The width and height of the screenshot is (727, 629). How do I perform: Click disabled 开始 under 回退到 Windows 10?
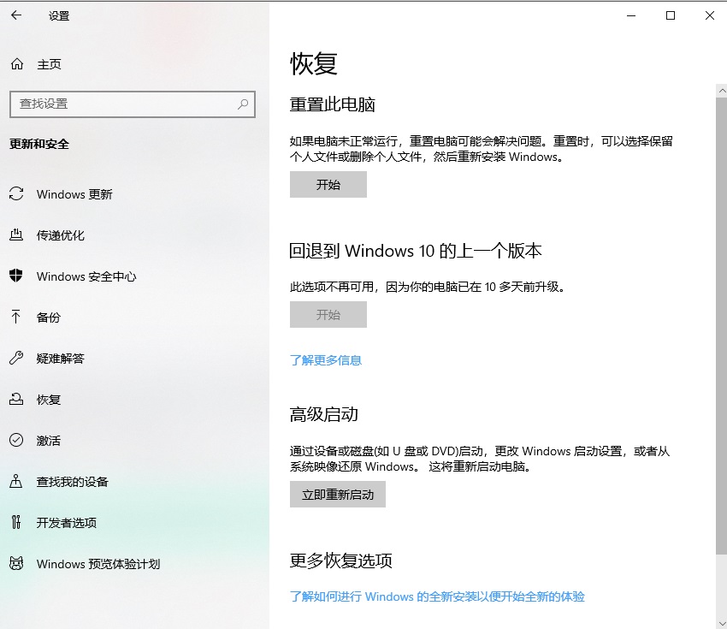(328, 315)
